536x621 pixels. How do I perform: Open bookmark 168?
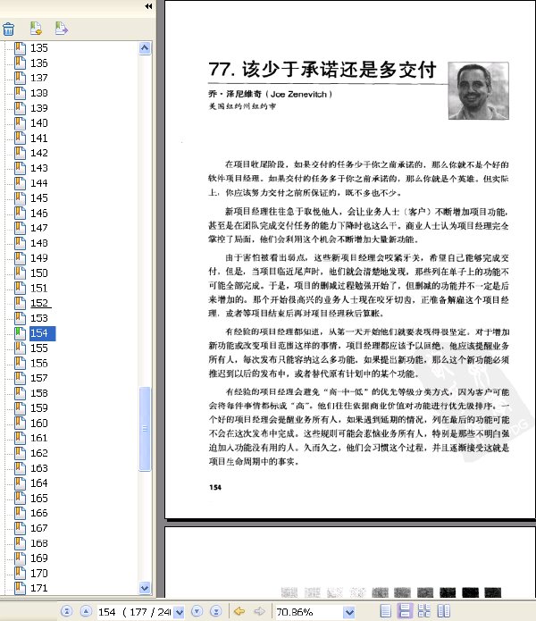[x=38, y=543]
